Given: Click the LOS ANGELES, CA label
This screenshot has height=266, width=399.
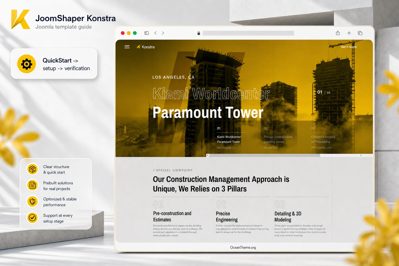Looking at the screenshot, I should click(173, 77).
